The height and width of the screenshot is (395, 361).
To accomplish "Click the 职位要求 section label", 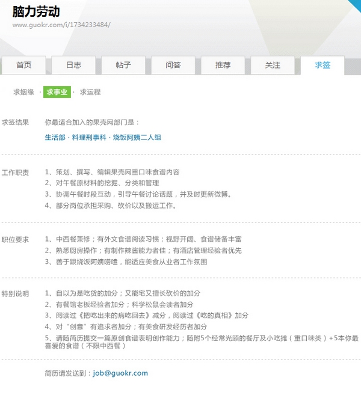I will pos(15,239).
